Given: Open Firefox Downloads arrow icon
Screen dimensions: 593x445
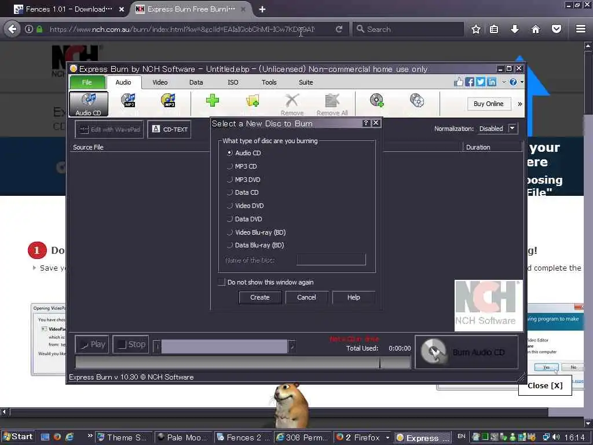Looking at the screenshot, I should coord(515,29).
